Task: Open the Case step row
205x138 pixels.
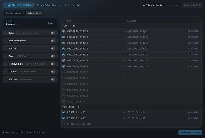Action: pyautogui.click(x=30, y=56)
